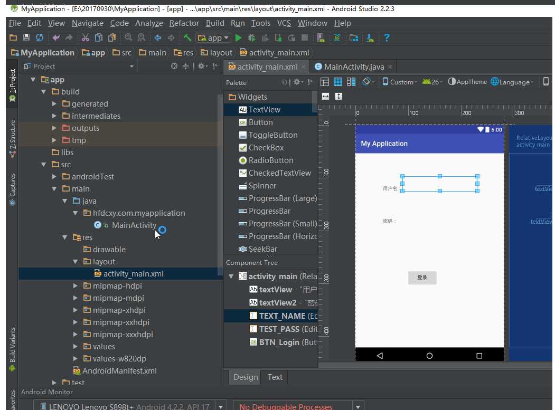This screenshot has width=555, height=410.
Task: Switch to the Design editor tab
Action: click(x=246, y=377)
